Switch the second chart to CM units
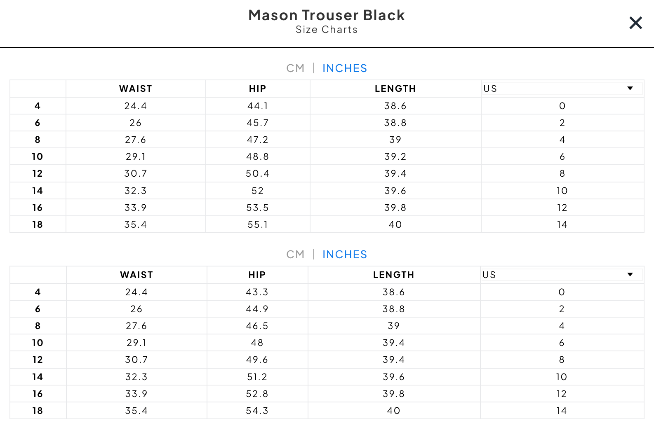 (x=295, y=255)
